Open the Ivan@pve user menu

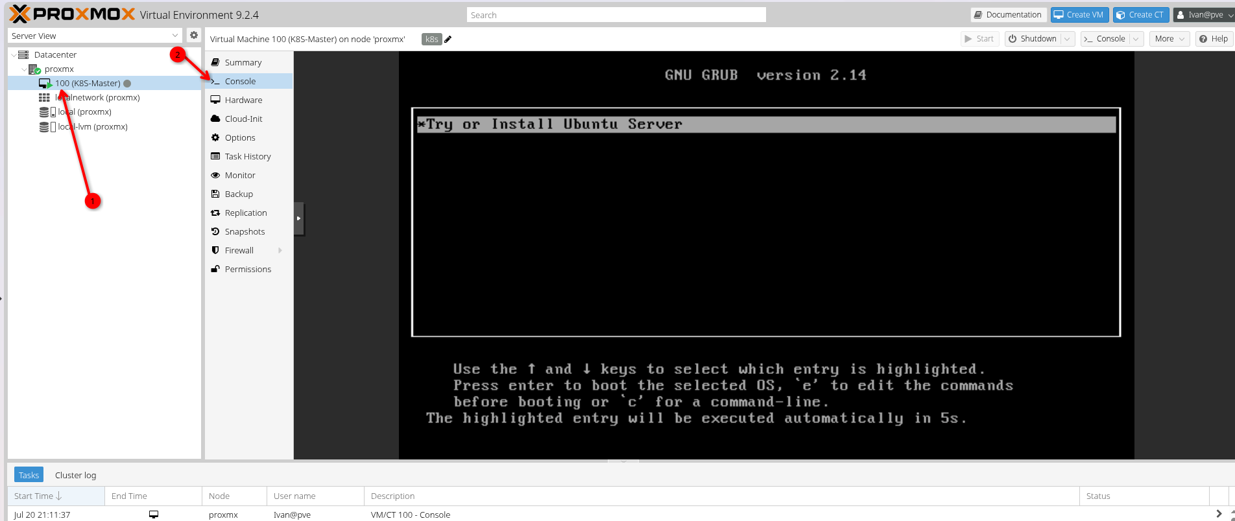point(1204,14)
